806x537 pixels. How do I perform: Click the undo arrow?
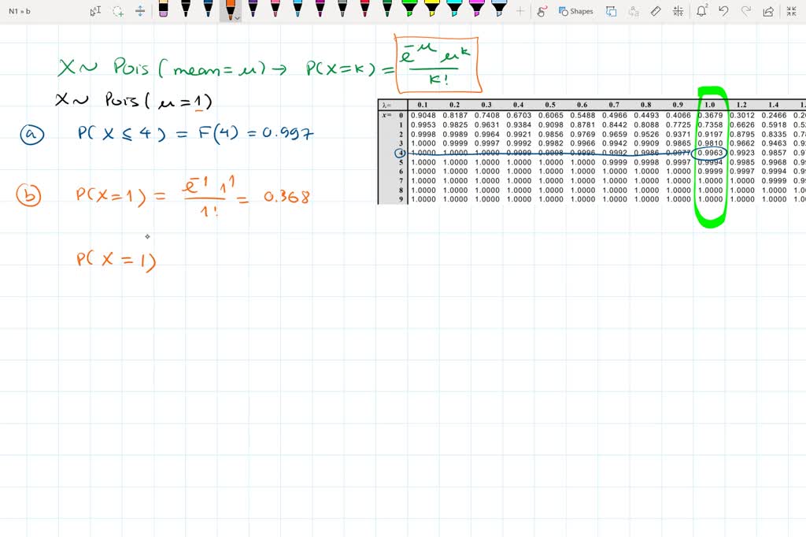click(723, 11)
